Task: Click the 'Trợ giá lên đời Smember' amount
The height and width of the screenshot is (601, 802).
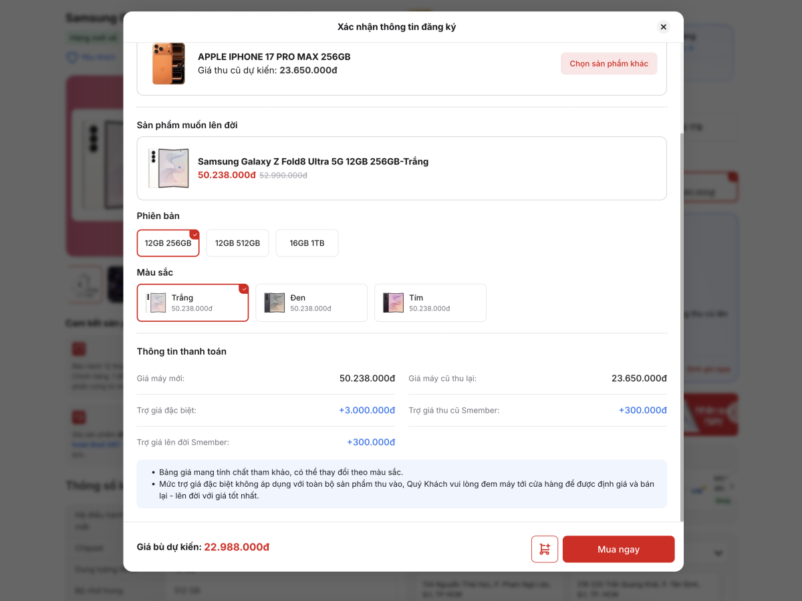Action: click(371, 442)
